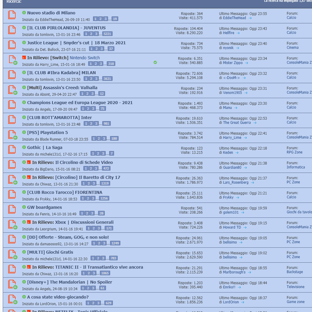The width and height of the screenshot is (312, 312).
Task: Jump to page 75 of Champions League thread
Action: tap(102, 109)
